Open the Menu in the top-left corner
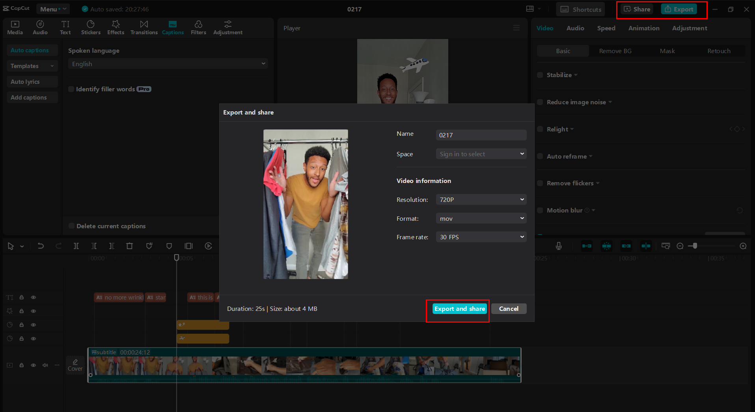The image size is (755, 412). coord(53,9)
